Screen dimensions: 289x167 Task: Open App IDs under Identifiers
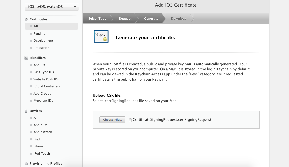(39, 65)
